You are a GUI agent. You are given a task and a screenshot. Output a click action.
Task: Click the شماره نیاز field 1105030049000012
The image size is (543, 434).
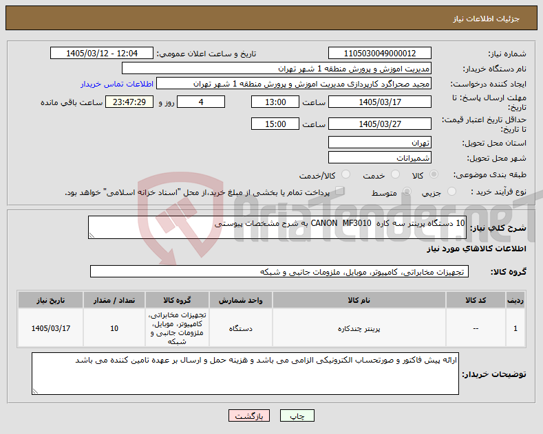379,53
